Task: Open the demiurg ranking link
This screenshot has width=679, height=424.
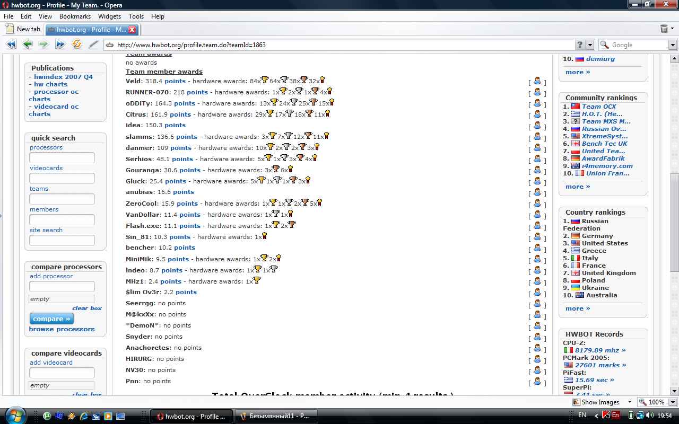Action: click(x=600, y=59)
